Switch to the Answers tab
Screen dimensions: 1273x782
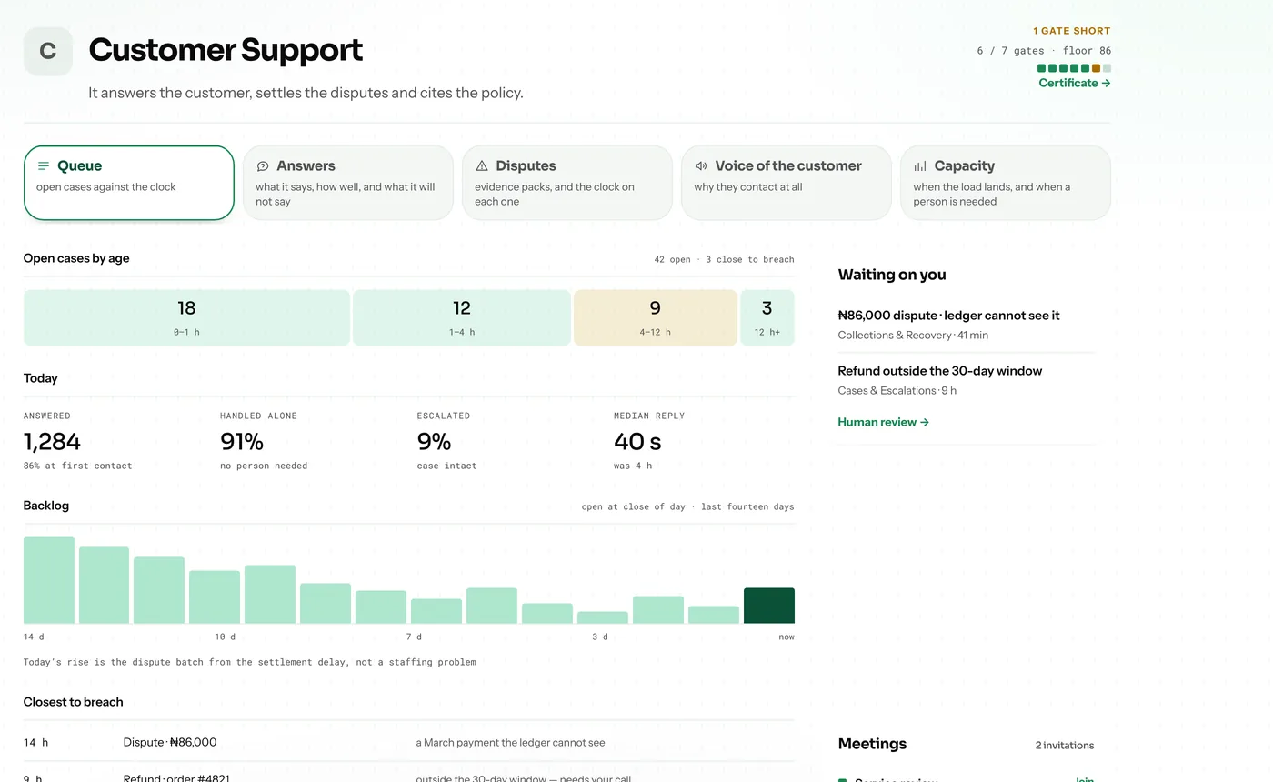click(x=347, y=183)
